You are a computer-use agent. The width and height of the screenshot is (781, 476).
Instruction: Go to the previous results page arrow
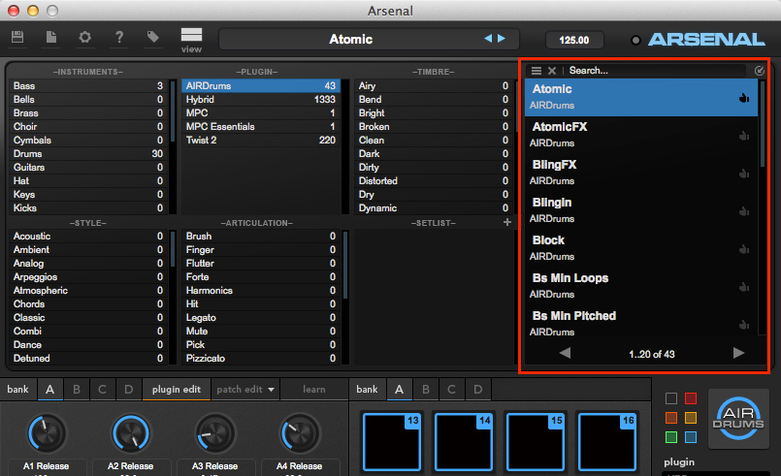[x=565, y=353]
